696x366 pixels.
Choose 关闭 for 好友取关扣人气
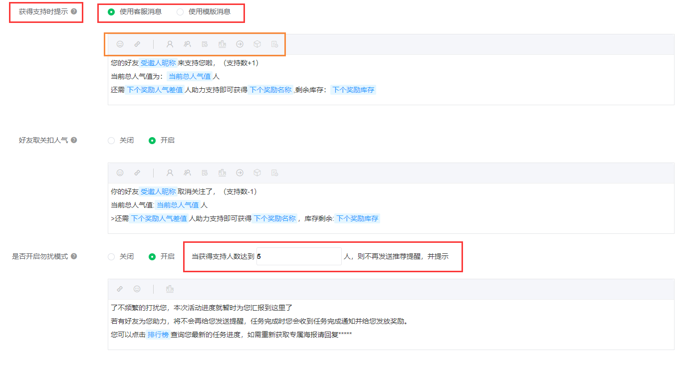[x=111, y=141]
